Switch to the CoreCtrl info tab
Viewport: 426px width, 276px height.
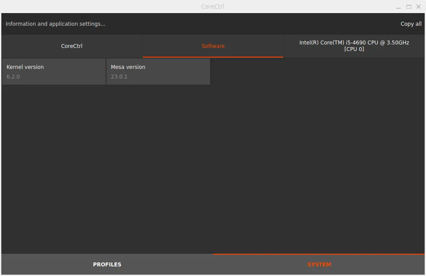pos(72,46)
